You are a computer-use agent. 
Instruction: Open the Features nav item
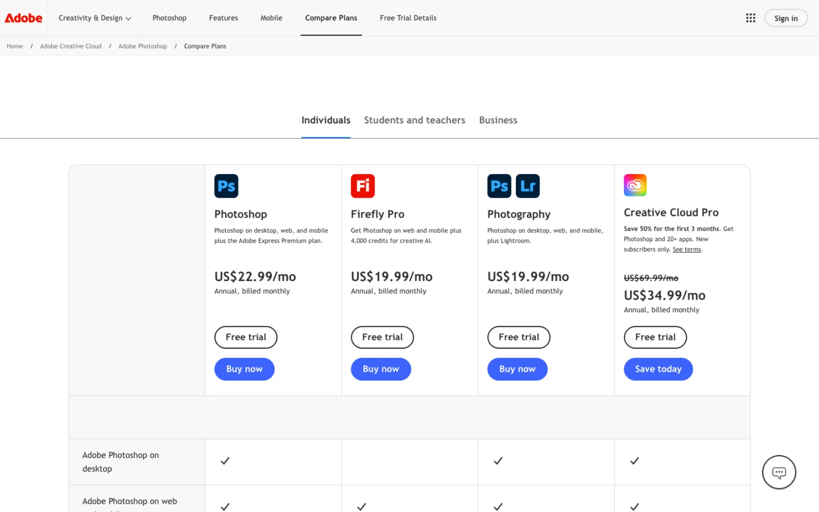pyautogui.click(x=224, y=18)
